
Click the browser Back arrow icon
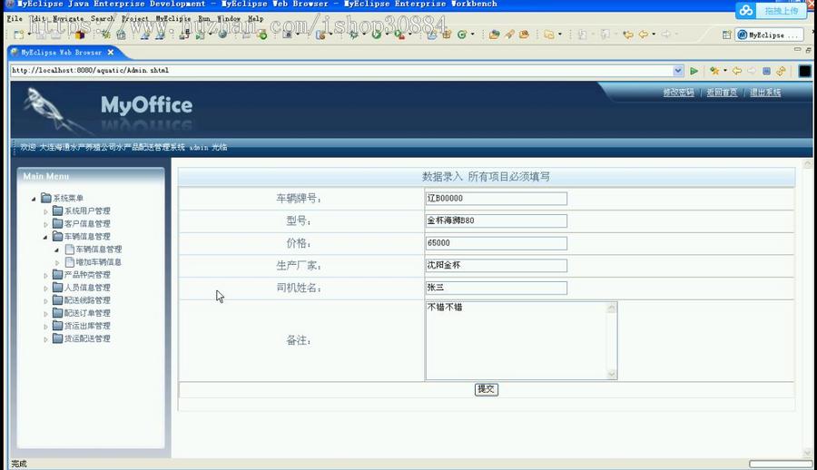(737, 71)
